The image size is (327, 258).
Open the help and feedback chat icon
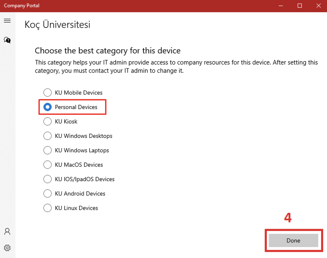[7, 40]
